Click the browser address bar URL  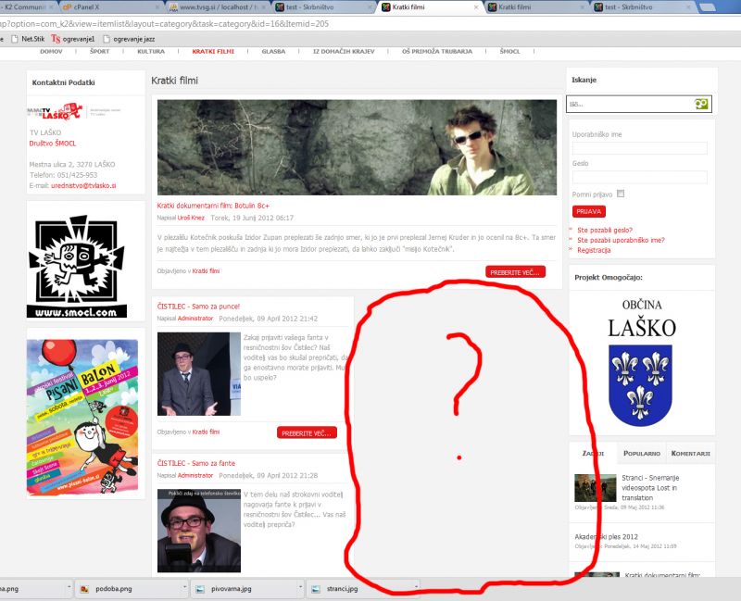[164, 24]
